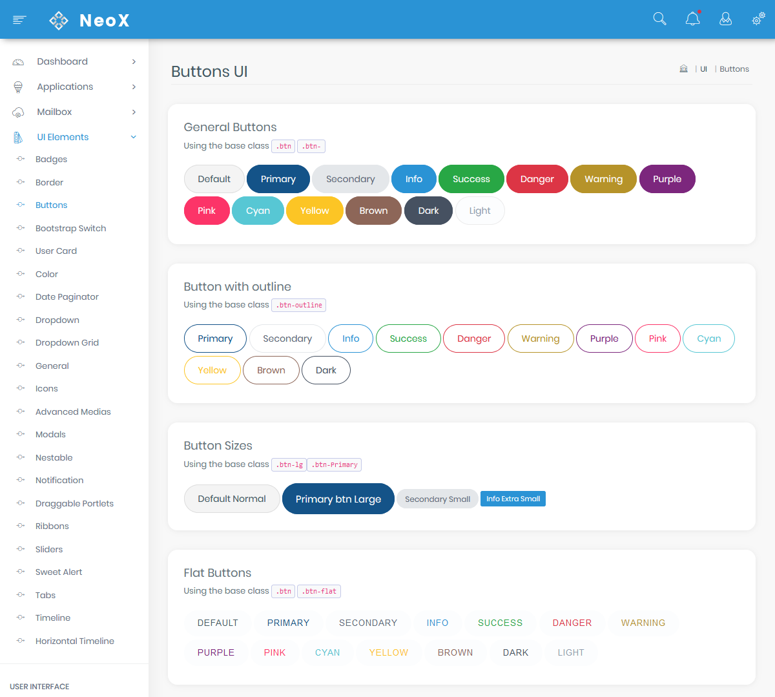Open the Border sidebar item
Screen dimensions: 775x697
point(49,183)
